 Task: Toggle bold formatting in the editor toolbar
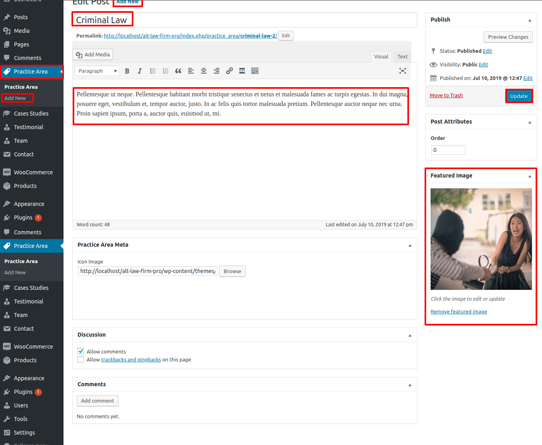(x=127, y=71)
